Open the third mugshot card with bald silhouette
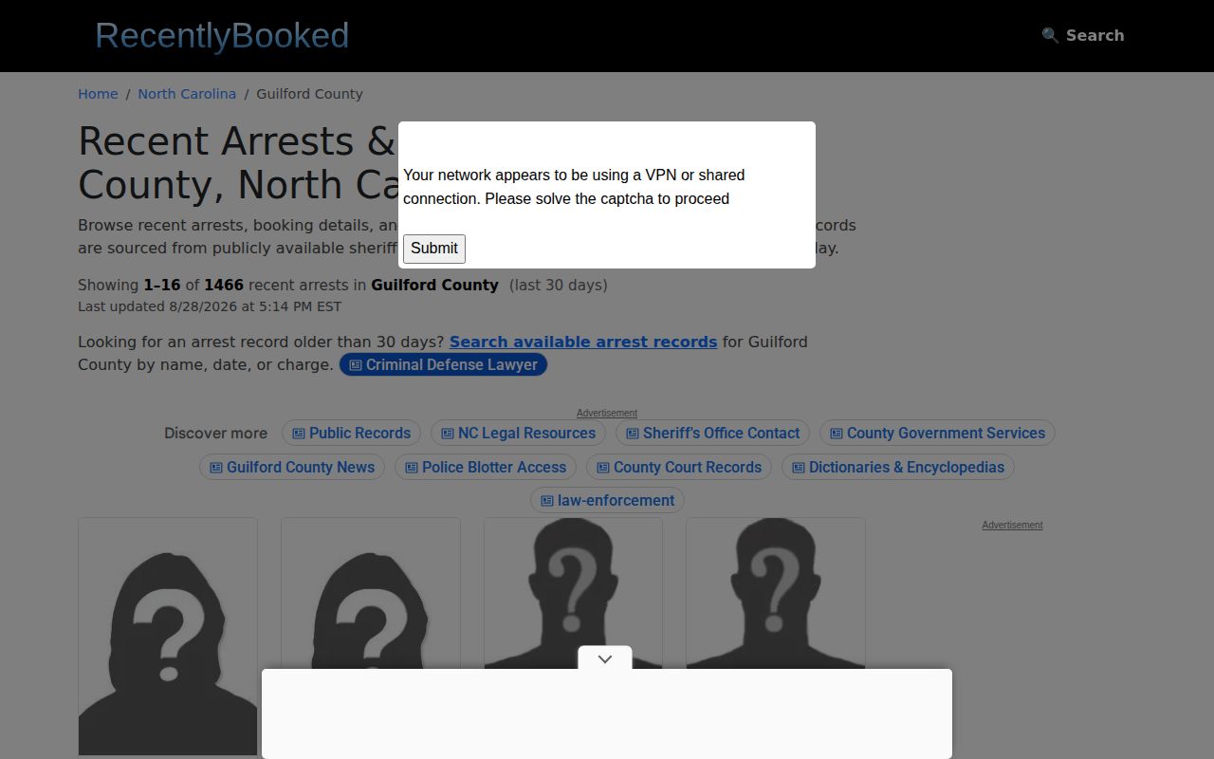The width and height of the screenshot is (1214, 759). [573, 593]
